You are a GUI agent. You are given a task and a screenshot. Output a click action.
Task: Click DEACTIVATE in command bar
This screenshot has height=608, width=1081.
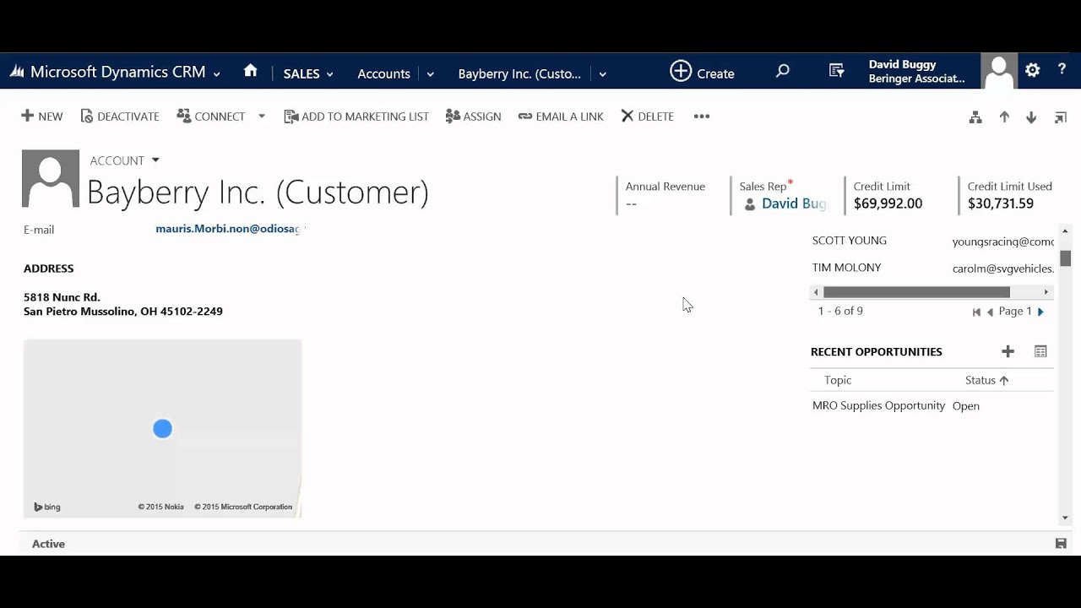click(120, 117)
